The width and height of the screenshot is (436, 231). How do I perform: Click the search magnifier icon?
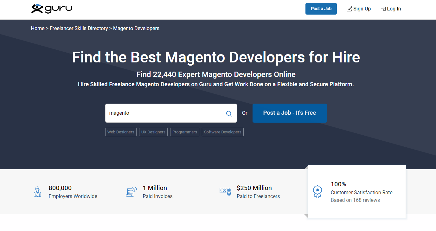(229, 113)
